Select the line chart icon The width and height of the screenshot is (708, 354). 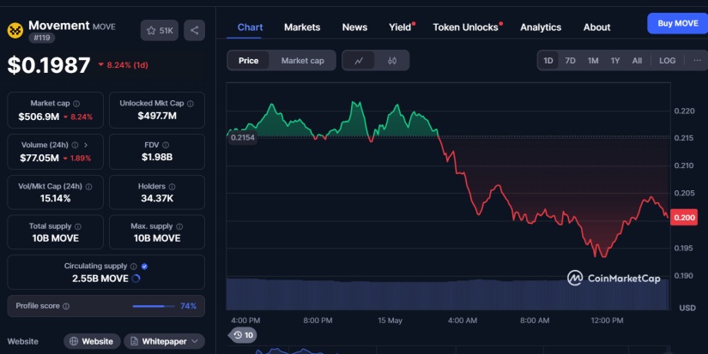click(359, 61)
